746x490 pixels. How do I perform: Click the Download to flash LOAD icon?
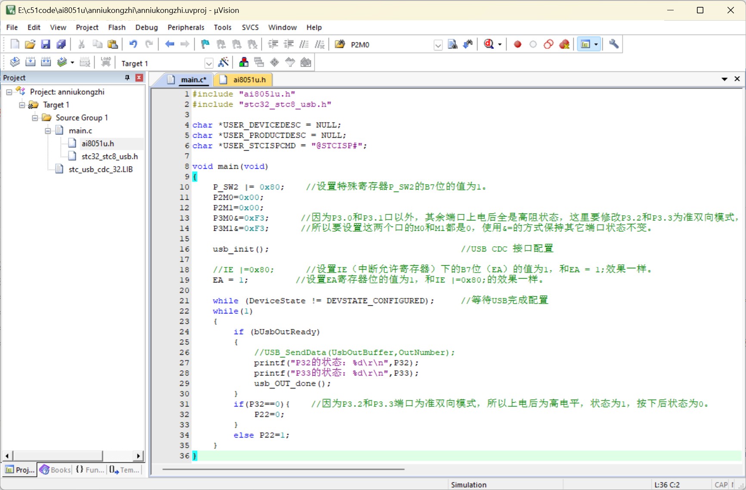(x=106, y=62)
